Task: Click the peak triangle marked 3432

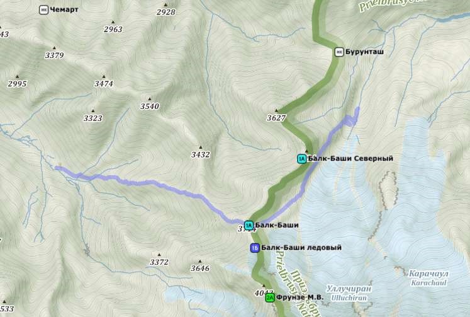Action: (201, 147)
